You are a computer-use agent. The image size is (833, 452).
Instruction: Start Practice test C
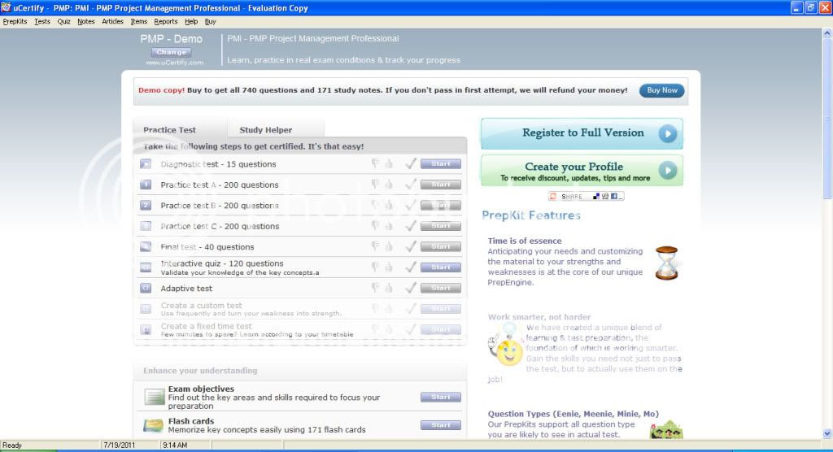tap(440, 226)
